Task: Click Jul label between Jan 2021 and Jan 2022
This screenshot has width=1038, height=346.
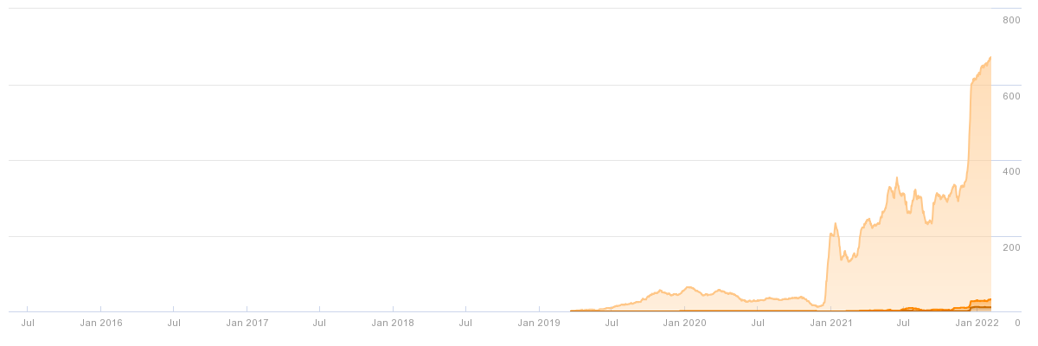Action: click(903, 323)
